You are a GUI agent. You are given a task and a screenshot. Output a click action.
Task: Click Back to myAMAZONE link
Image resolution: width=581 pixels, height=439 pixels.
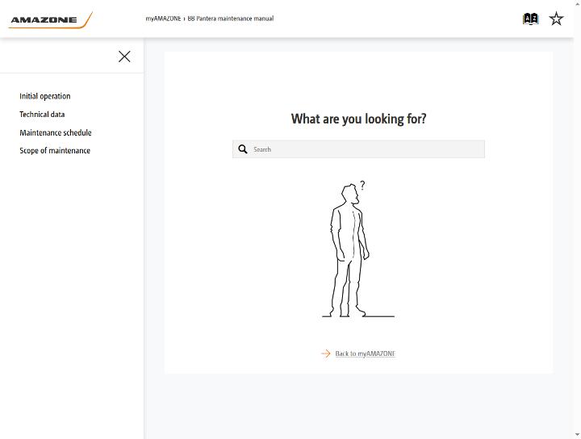pos(365,353)
